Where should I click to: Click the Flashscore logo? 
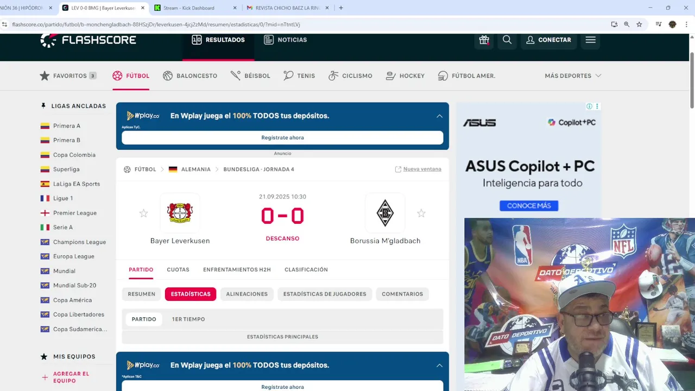coord(88,40)
